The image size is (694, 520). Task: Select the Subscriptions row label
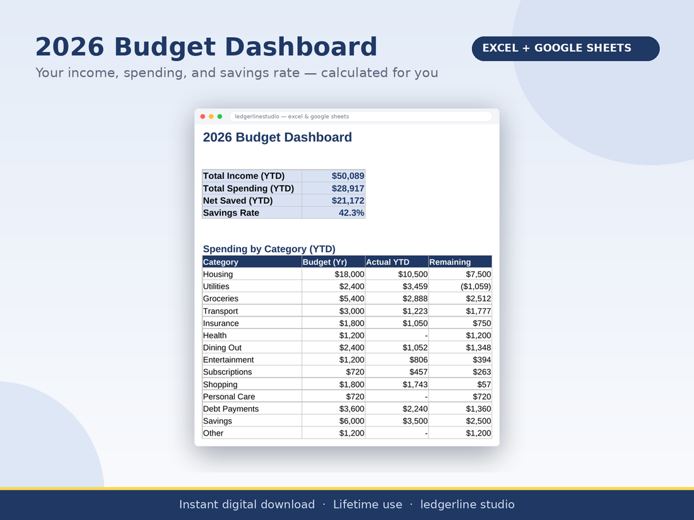[252, 372]
